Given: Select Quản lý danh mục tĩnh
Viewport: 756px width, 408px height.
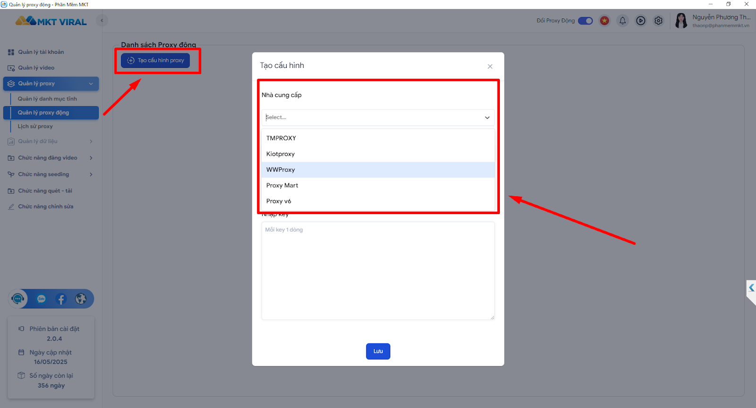Looking at the screenshot, I should tap(47, 99).
